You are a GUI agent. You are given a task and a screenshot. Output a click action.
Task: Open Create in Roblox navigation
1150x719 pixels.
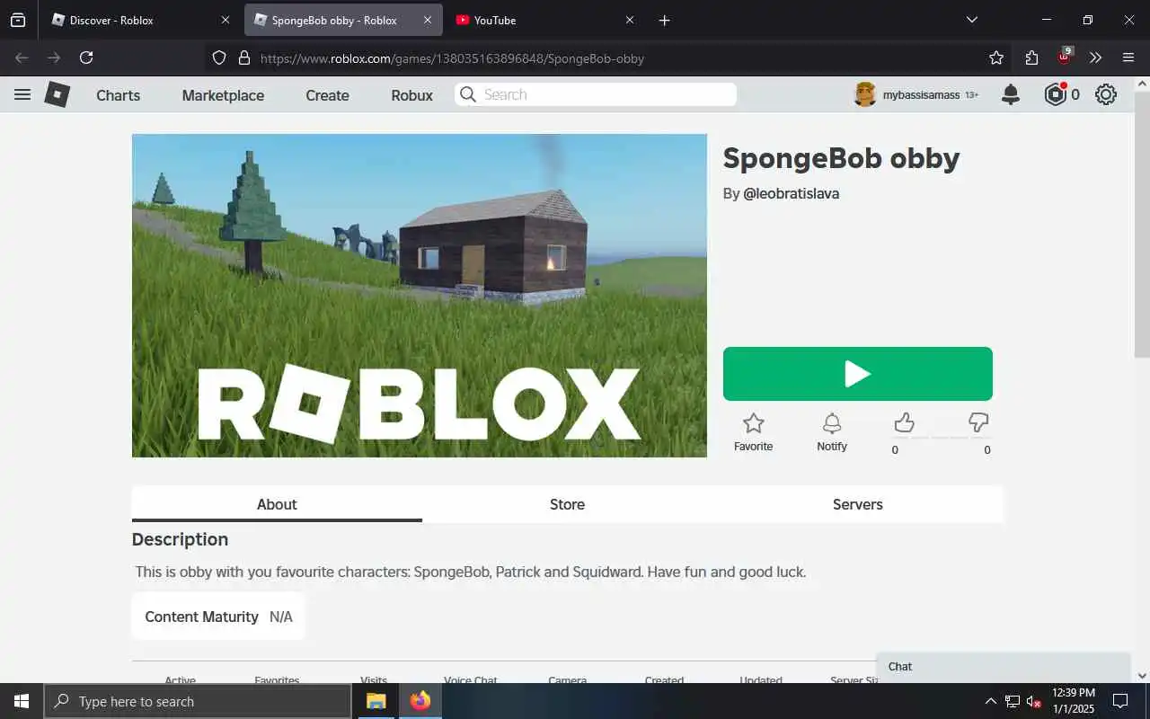point(327,95)
